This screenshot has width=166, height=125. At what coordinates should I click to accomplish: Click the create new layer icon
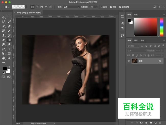click(156, 123)
